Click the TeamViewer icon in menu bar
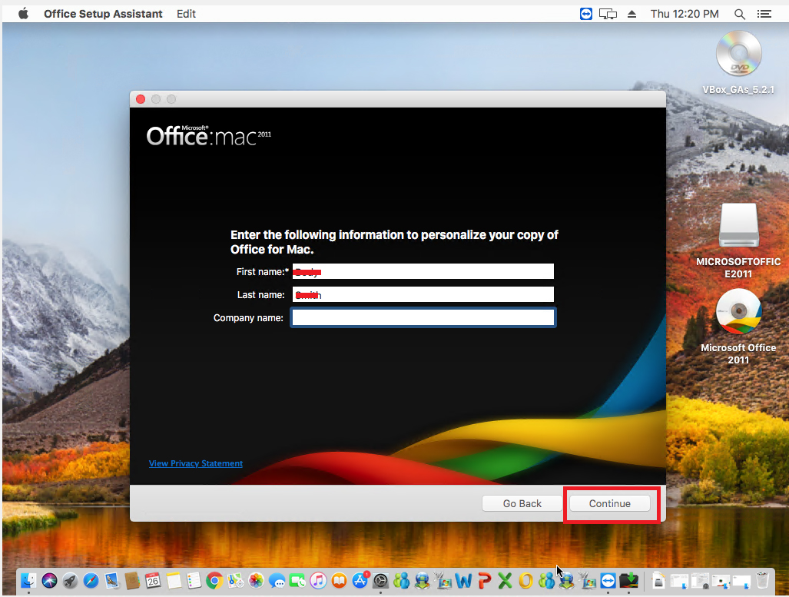The image size is (789, 597). pos(586,14)
